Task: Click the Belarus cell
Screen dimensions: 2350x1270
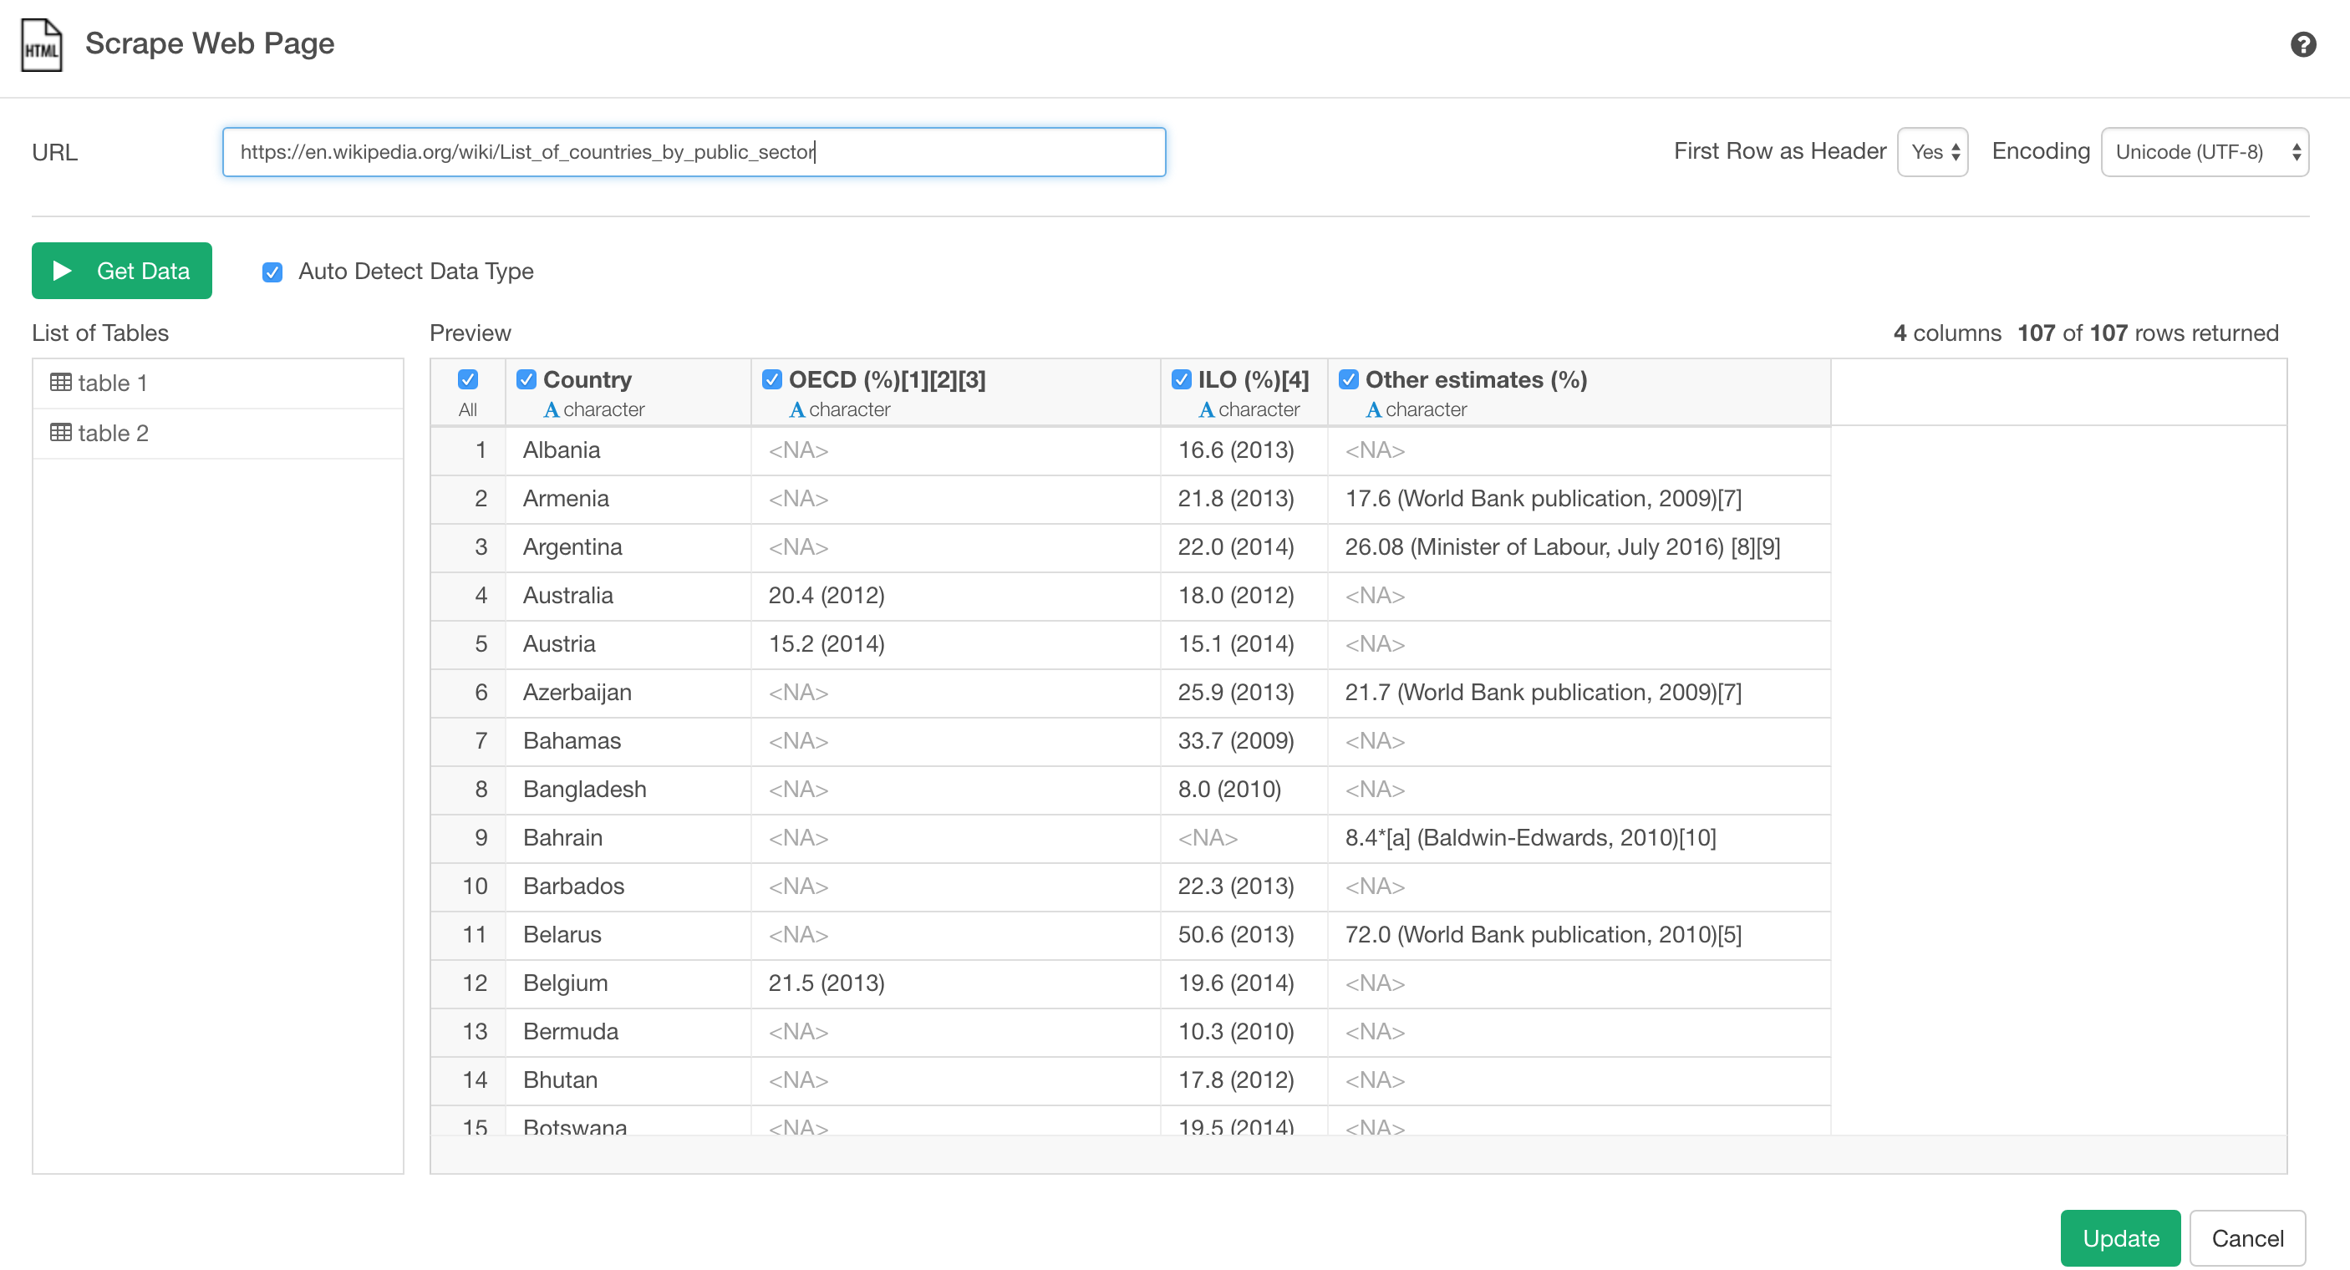Action: point(628,934)
